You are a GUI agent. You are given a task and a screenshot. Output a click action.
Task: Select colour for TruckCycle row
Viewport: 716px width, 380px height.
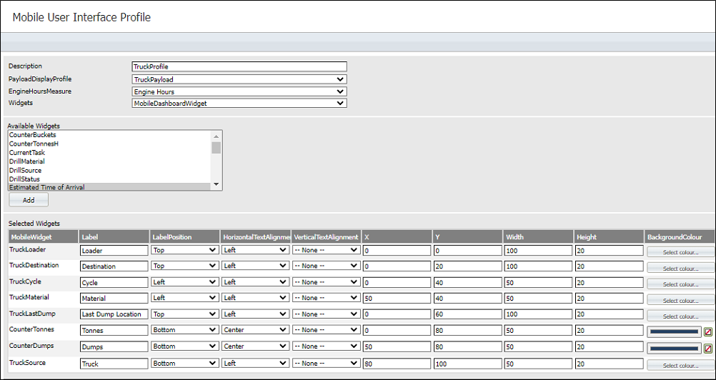click(680, 284)
